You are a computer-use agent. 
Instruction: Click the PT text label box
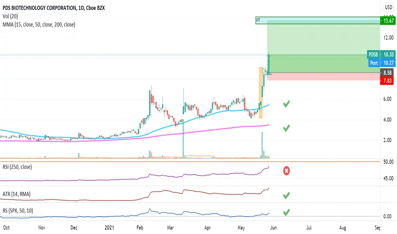click(x=318, y=20)
